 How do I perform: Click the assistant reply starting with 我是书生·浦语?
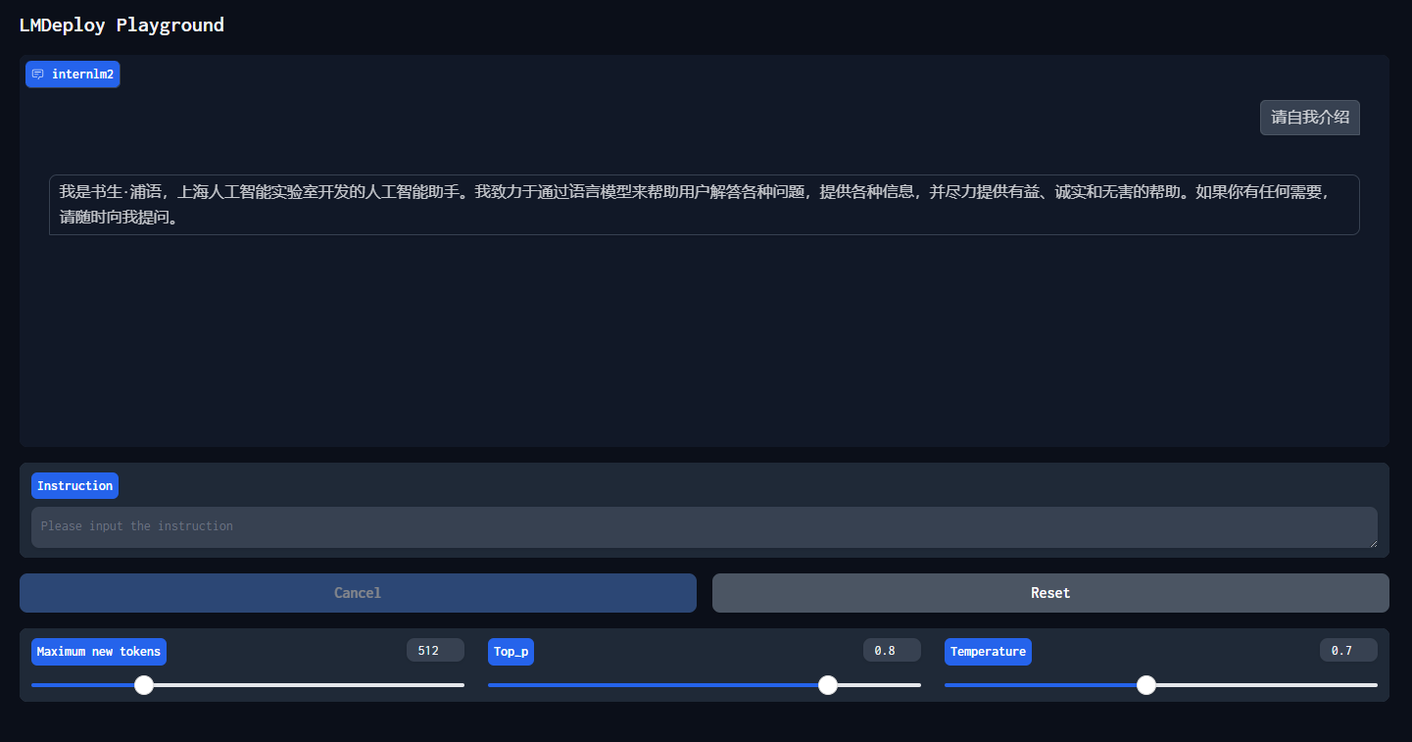[704, 205]
